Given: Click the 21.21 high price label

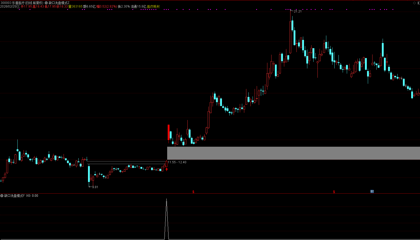Looking at the screenshot, I should pos(298,11).
